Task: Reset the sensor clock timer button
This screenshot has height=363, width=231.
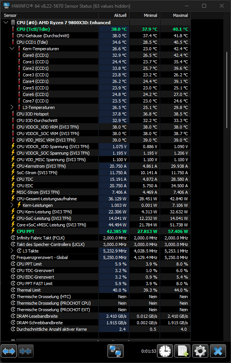Action: [x=165, y=351]
